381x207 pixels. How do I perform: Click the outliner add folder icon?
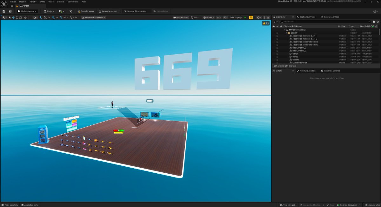click(374, 22)
